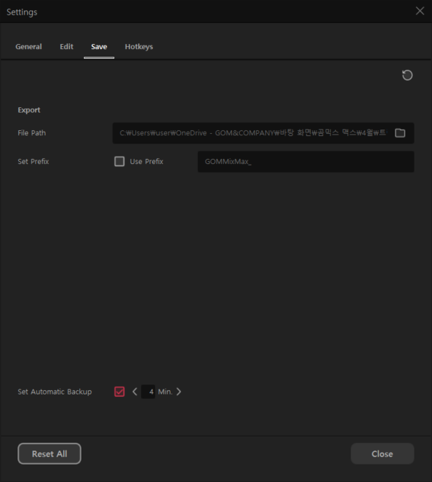Disable the Set Automatic Backup checkbox
The width and height of the screenshot is (432, 482).
click(119, 392)
